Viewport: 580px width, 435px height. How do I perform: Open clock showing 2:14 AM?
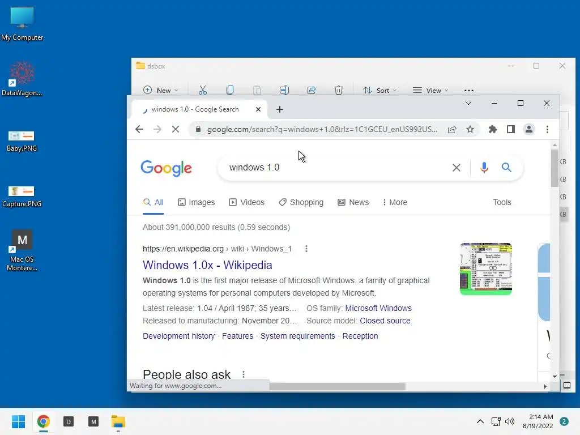pos(538,421)
